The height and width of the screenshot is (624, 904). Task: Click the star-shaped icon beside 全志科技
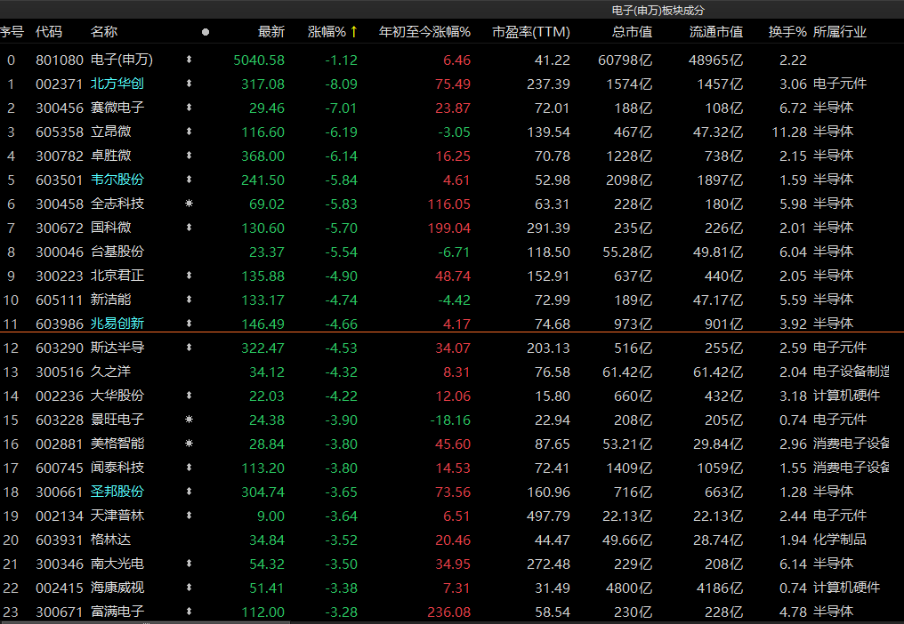pos(189,204)
